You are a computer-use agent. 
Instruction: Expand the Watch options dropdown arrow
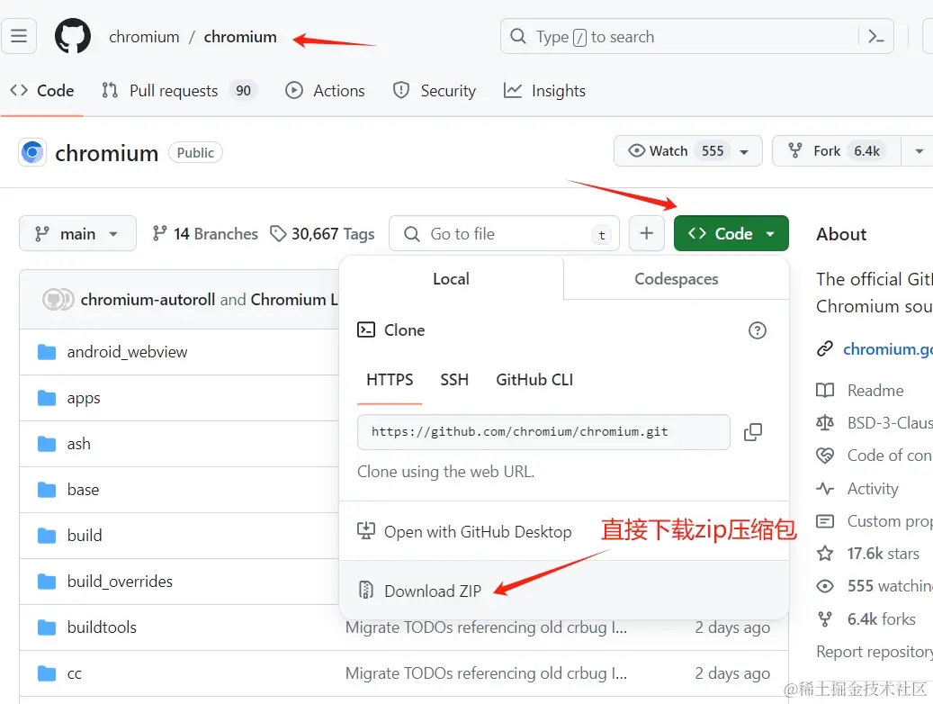pos(744,151)
